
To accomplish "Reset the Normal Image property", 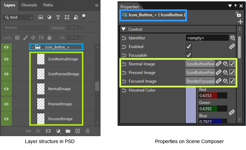I will pyautogui.click(x=124, y=64).
